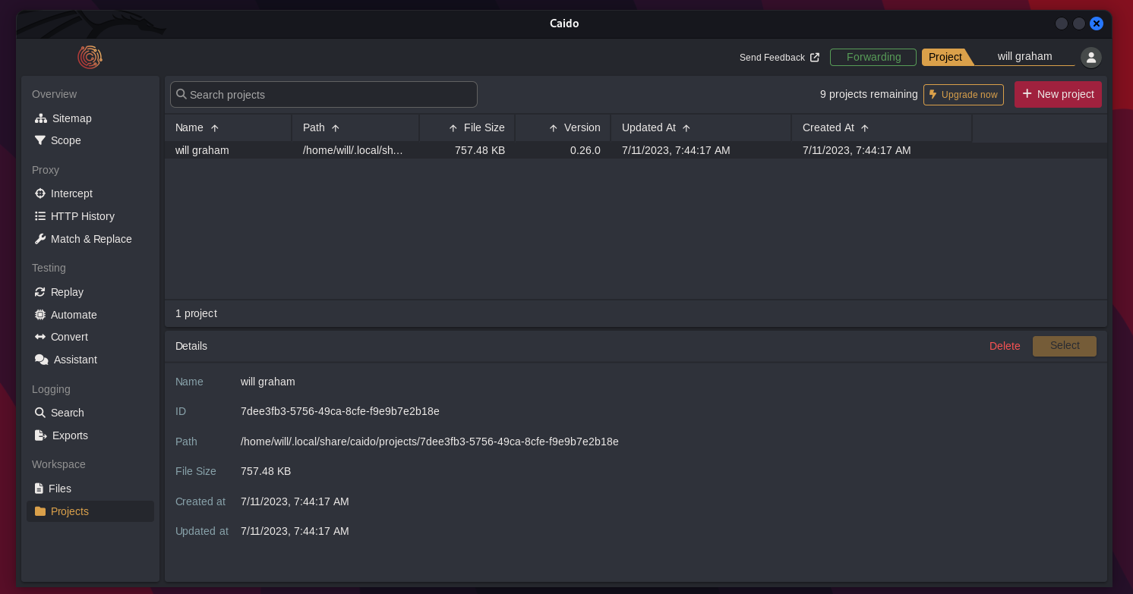Click the Send Feedback link text

[x=772, y=57]
